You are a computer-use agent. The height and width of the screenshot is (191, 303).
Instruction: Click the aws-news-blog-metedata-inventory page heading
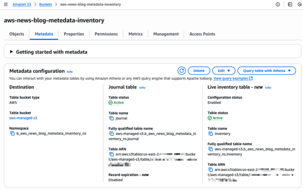pos(54,20)
